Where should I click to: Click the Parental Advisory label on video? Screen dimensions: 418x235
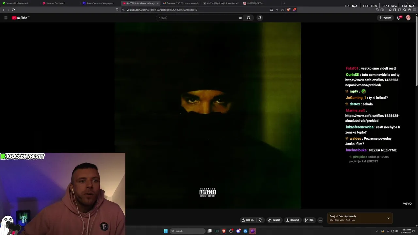pyautogui.click(x=208, y=193)
